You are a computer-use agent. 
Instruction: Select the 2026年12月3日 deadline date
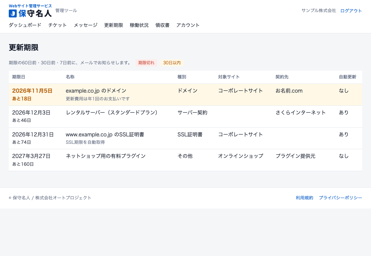click(31, 113)
